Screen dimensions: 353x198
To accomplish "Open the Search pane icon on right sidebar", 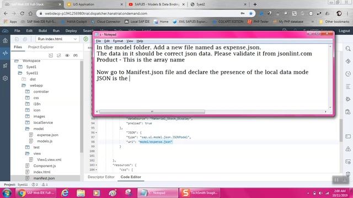I will tap(348, 49).
